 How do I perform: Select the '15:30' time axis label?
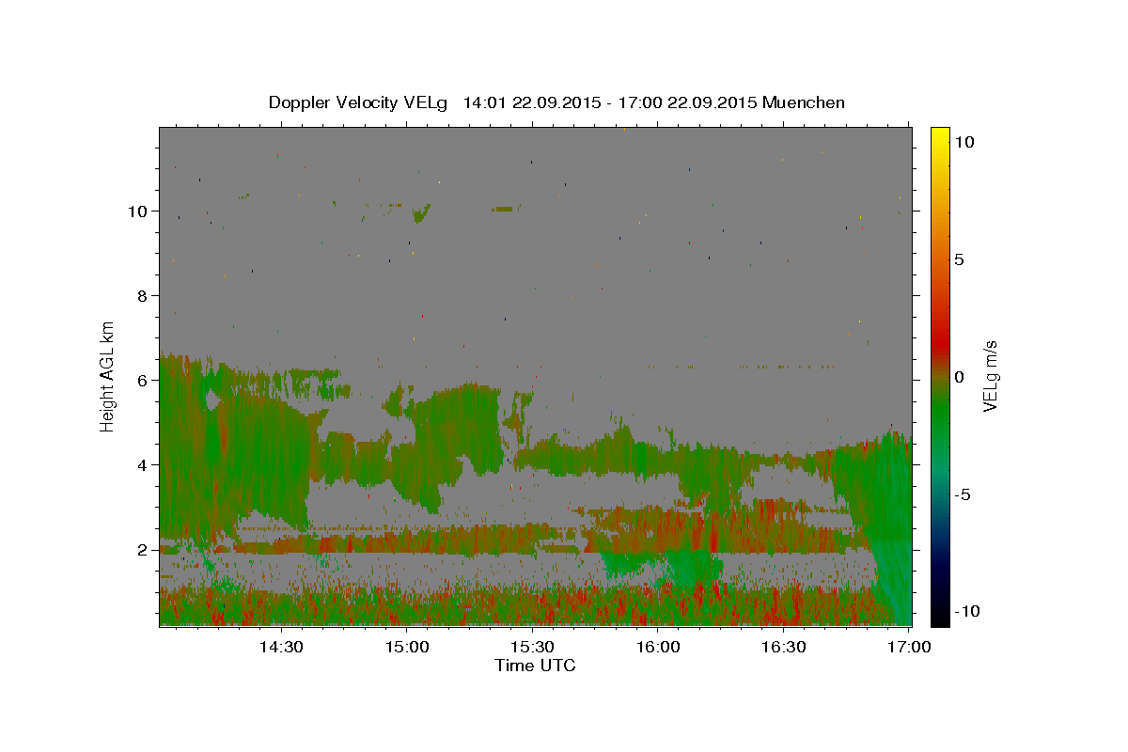click(533, 648)
